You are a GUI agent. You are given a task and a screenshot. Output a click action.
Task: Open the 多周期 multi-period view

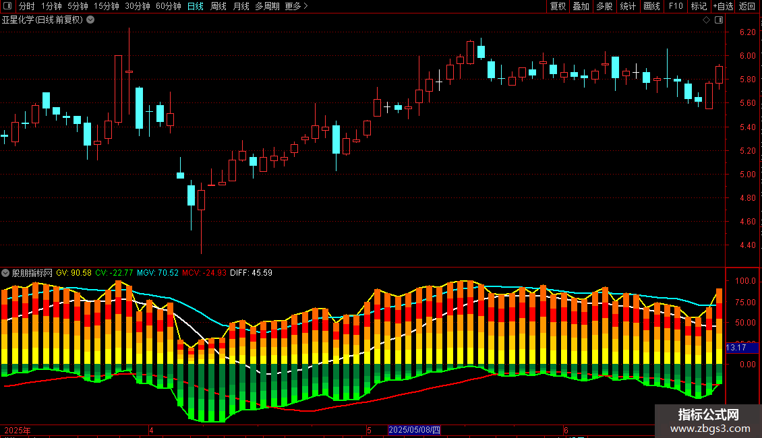[x=267, y=6]
